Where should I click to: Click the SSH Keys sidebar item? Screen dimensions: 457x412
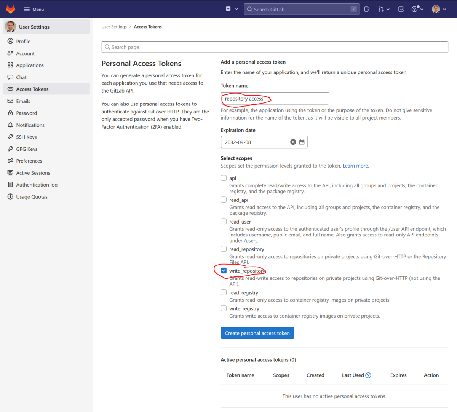26,137
